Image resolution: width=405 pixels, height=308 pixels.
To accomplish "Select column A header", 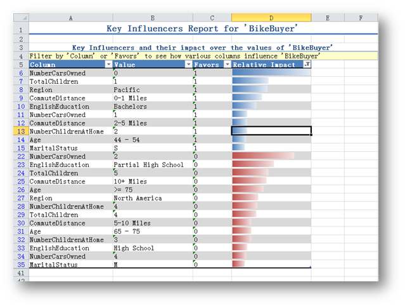I will click(x=70, y=18).
